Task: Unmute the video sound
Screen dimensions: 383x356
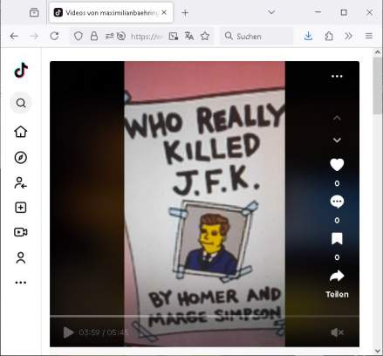Action: point(337,332)
